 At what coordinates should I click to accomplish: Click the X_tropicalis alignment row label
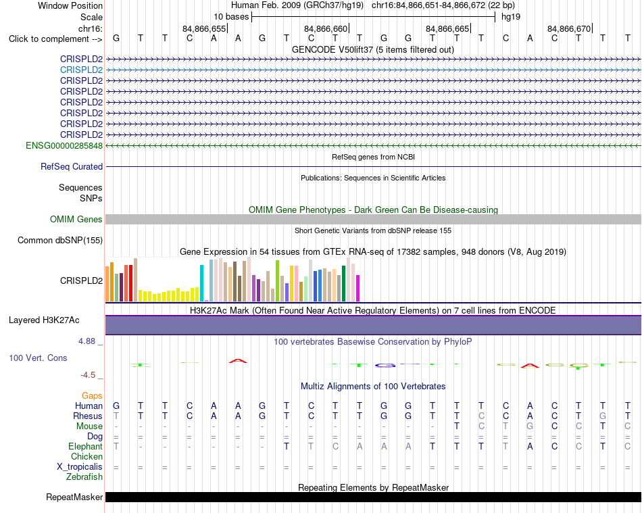pos(80,467)
